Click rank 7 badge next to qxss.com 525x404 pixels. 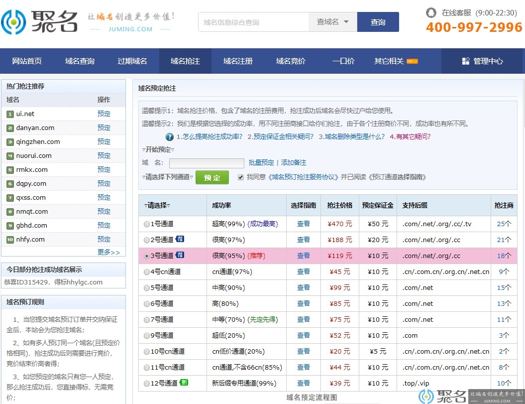click(x=10, y=198)
